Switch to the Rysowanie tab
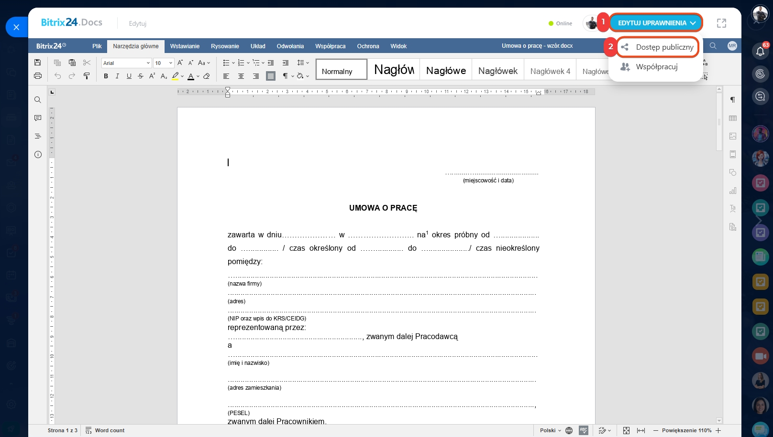The width and height of the screenshot is (773, 437). [x=225, y=46]
